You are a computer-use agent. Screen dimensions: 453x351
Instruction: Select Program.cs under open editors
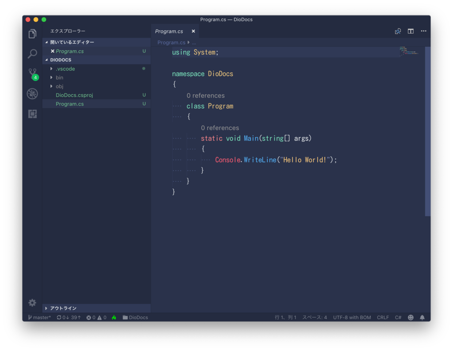click(x=96, y=51)
